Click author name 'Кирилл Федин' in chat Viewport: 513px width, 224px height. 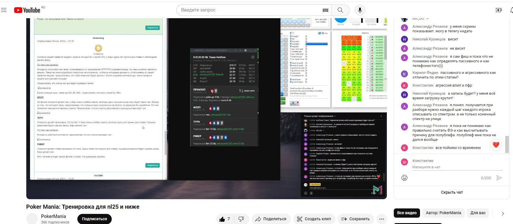click(425, 73)
